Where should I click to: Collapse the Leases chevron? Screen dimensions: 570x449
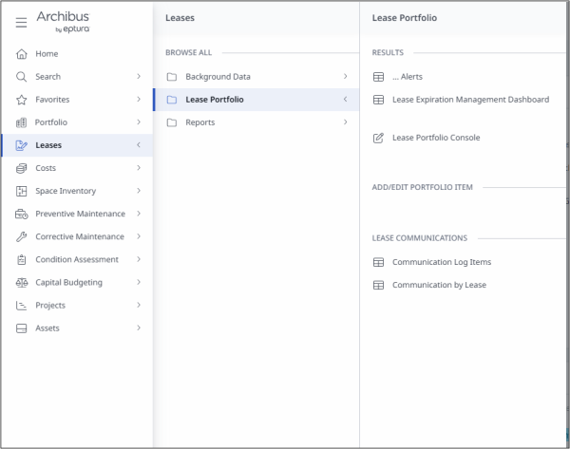point(139,145)
